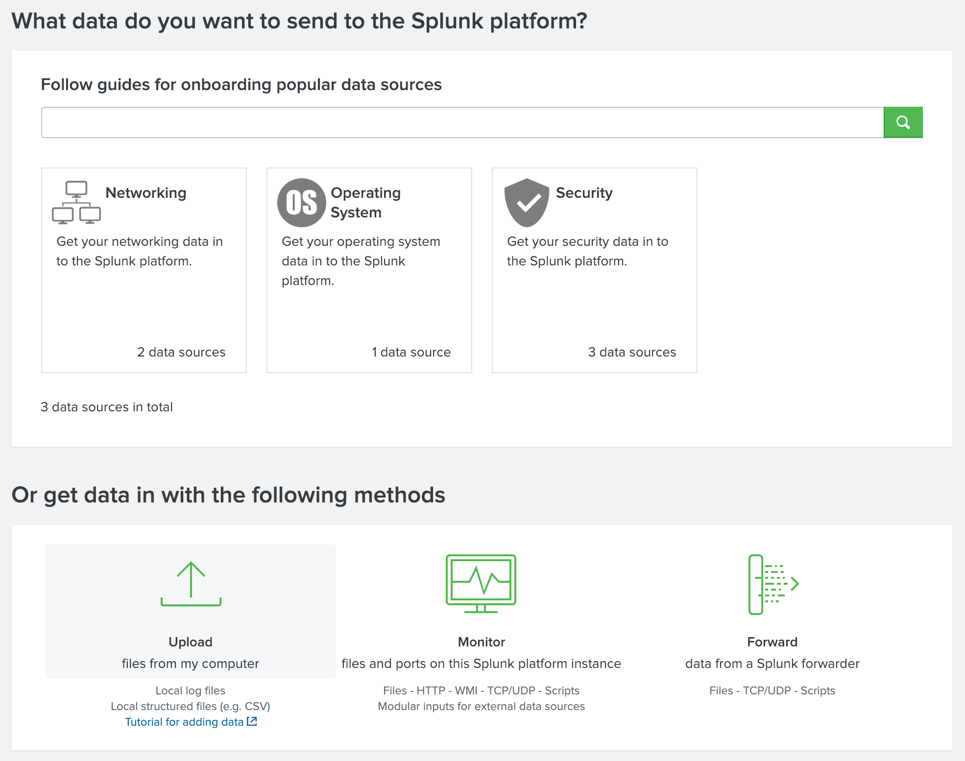The image size is (965, 761).
Task: Click the 3 data sources label under Security
Action: click(632, 352)
